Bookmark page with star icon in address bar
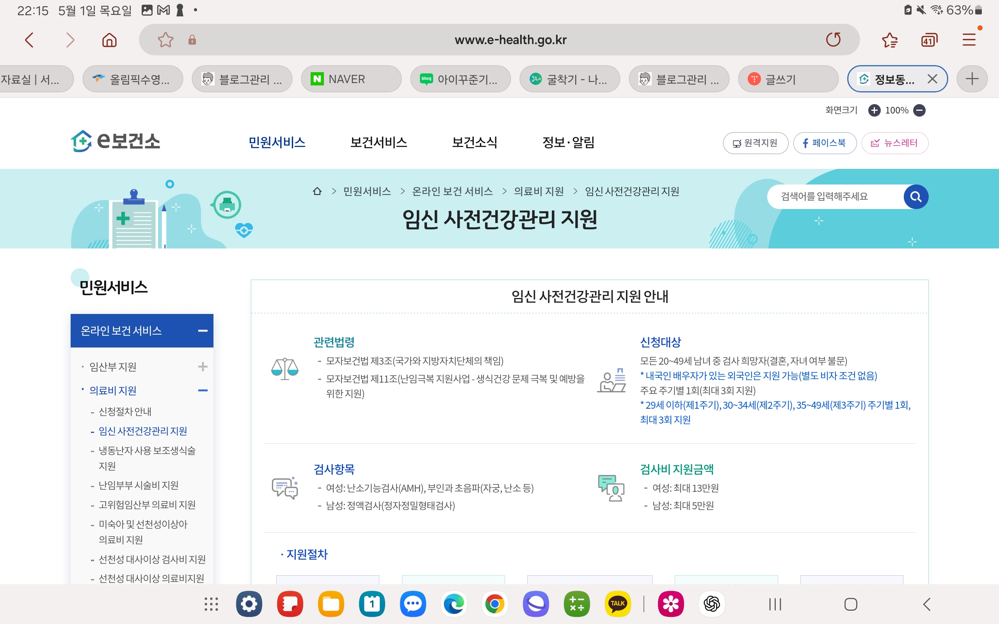 165,40
